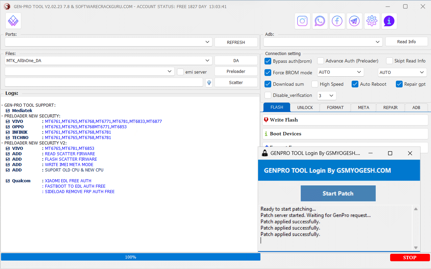Click the Start Patch button
This screenshot has width=431, height=269.
(x=338, y=193)
